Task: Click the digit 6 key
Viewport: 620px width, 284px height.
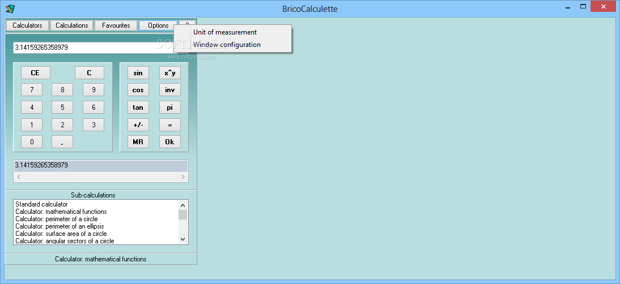Action: [x=94, y=107]
